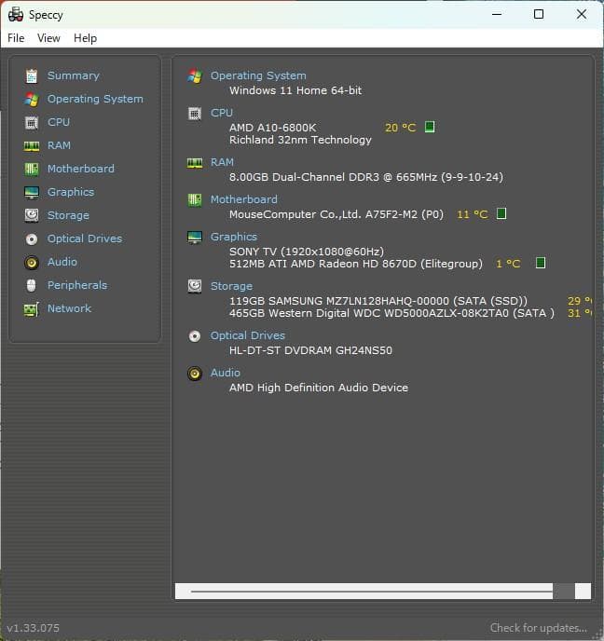Click the Operating System Windows flag icon in sidebar
The height and width of the screenshot is (641, 604).
tap(32, 100)
